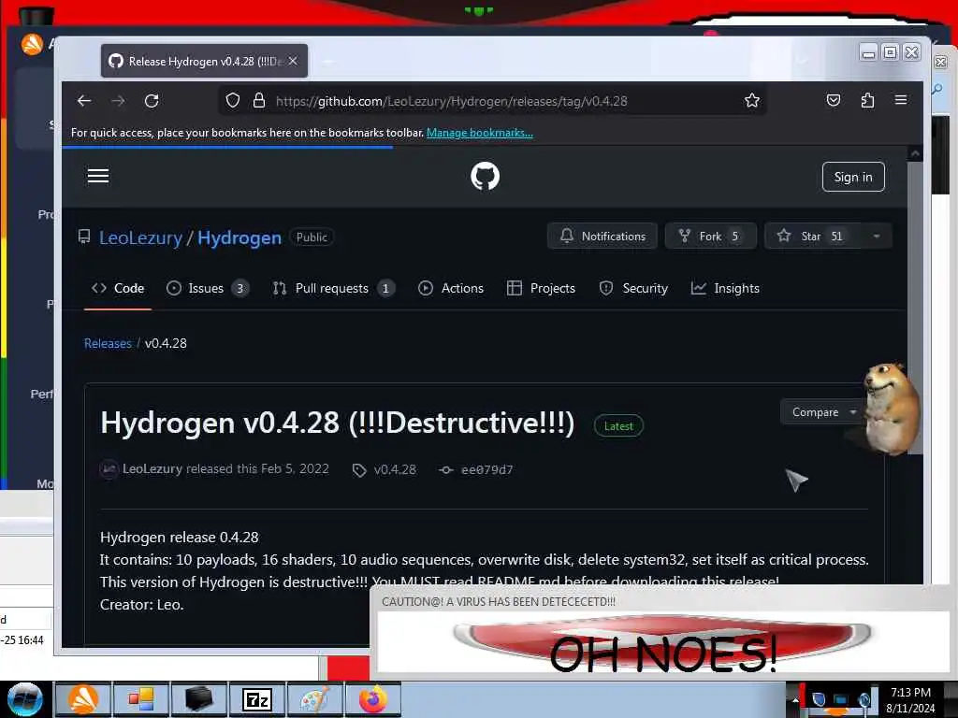Open the v0.4.28 tag link
The height and width of the screenshot is (718, 958).
click(385, 469)
